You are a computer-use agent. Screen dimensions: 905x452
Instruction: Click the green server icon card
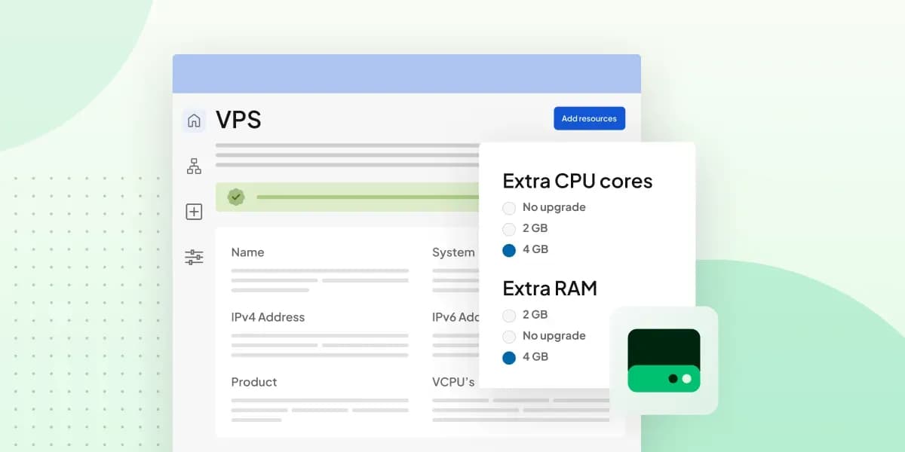(664, 361)
